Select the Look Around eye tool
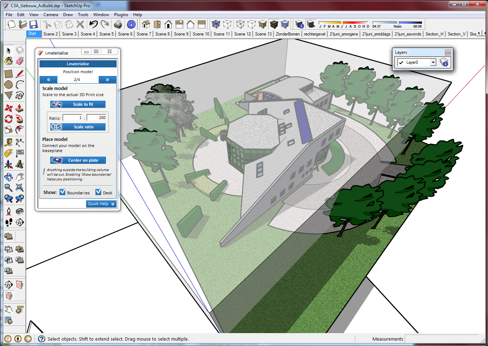Image resolution: width=488 pixels, height=346 pixels. (x=20, y=211)
